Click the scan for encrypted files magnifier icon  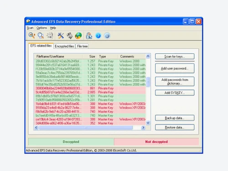41,36
